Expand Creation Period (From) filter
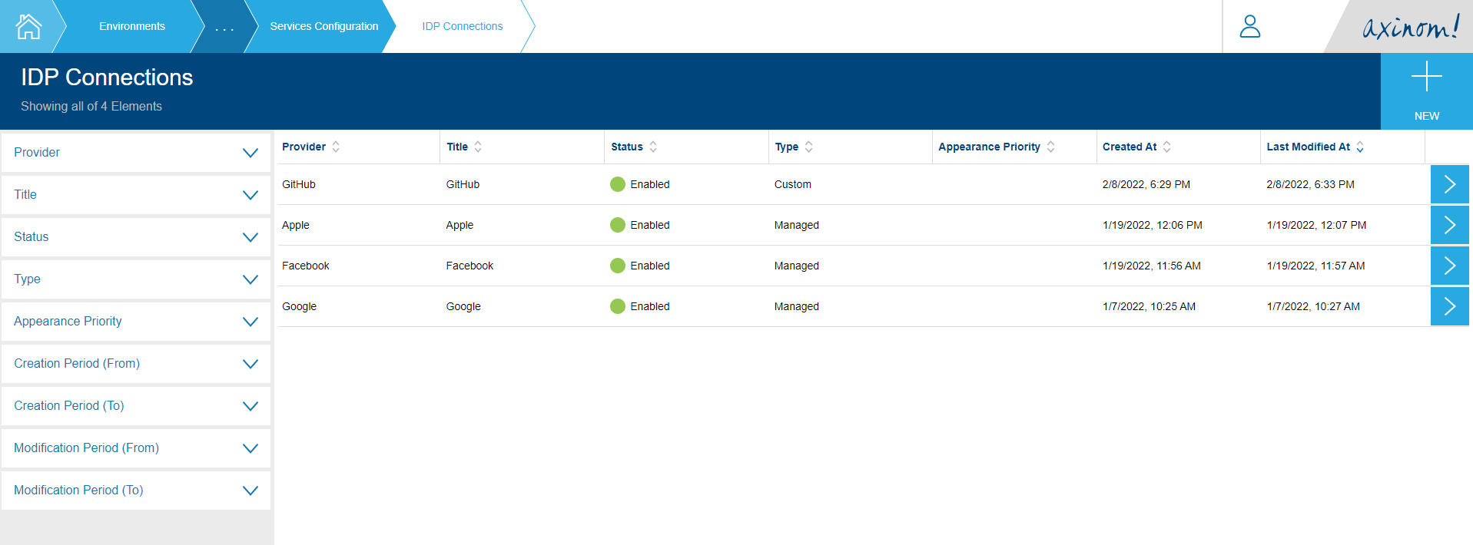Screen dimensions: 1473x545 point(250,364)
